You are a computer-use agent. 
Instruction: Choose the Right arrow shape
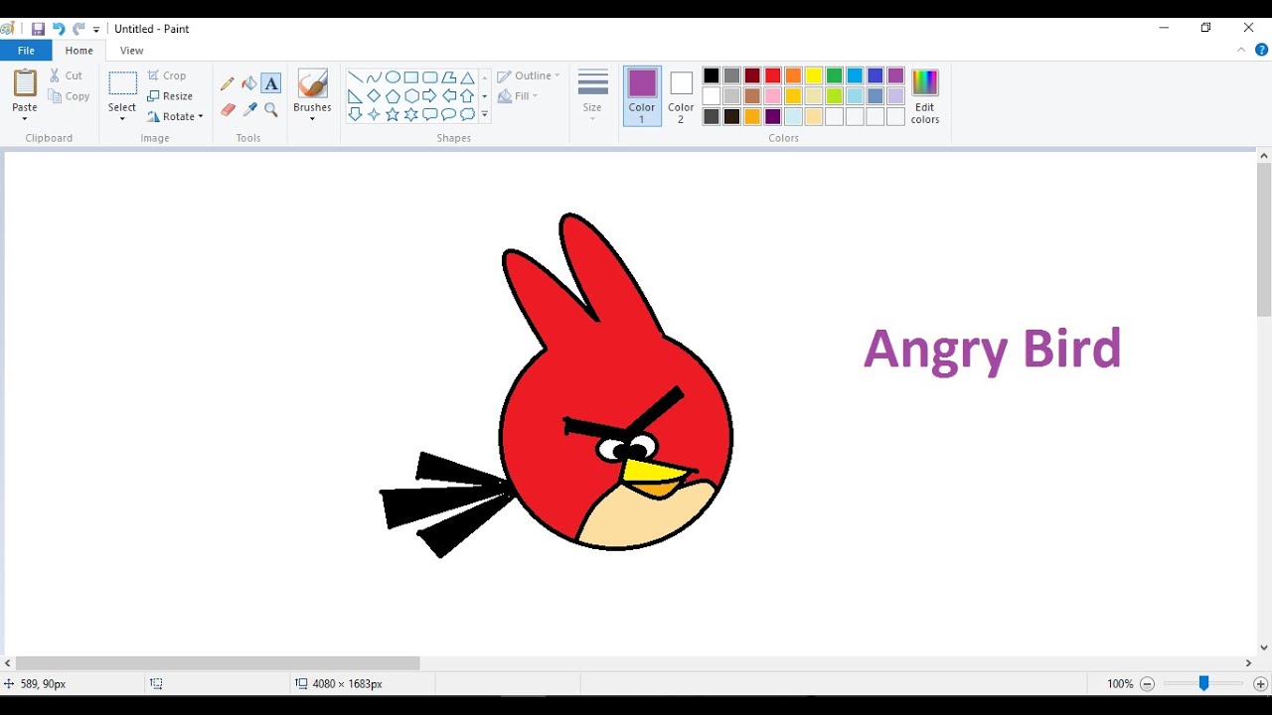click(x=430, y=96)
